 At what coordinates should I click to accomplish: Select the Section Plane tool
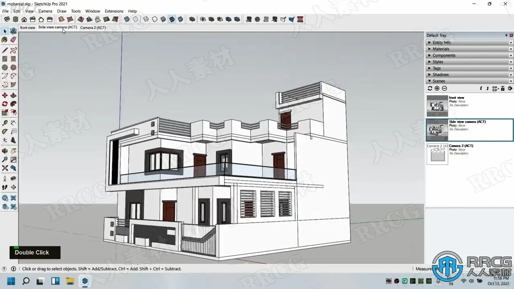tap(13, 187)
